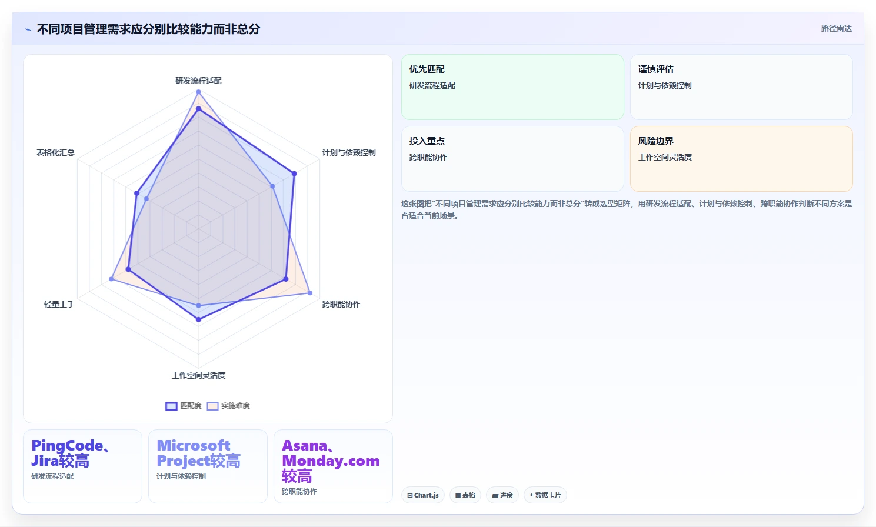Select the 风险边界 card

coord(741,159)
